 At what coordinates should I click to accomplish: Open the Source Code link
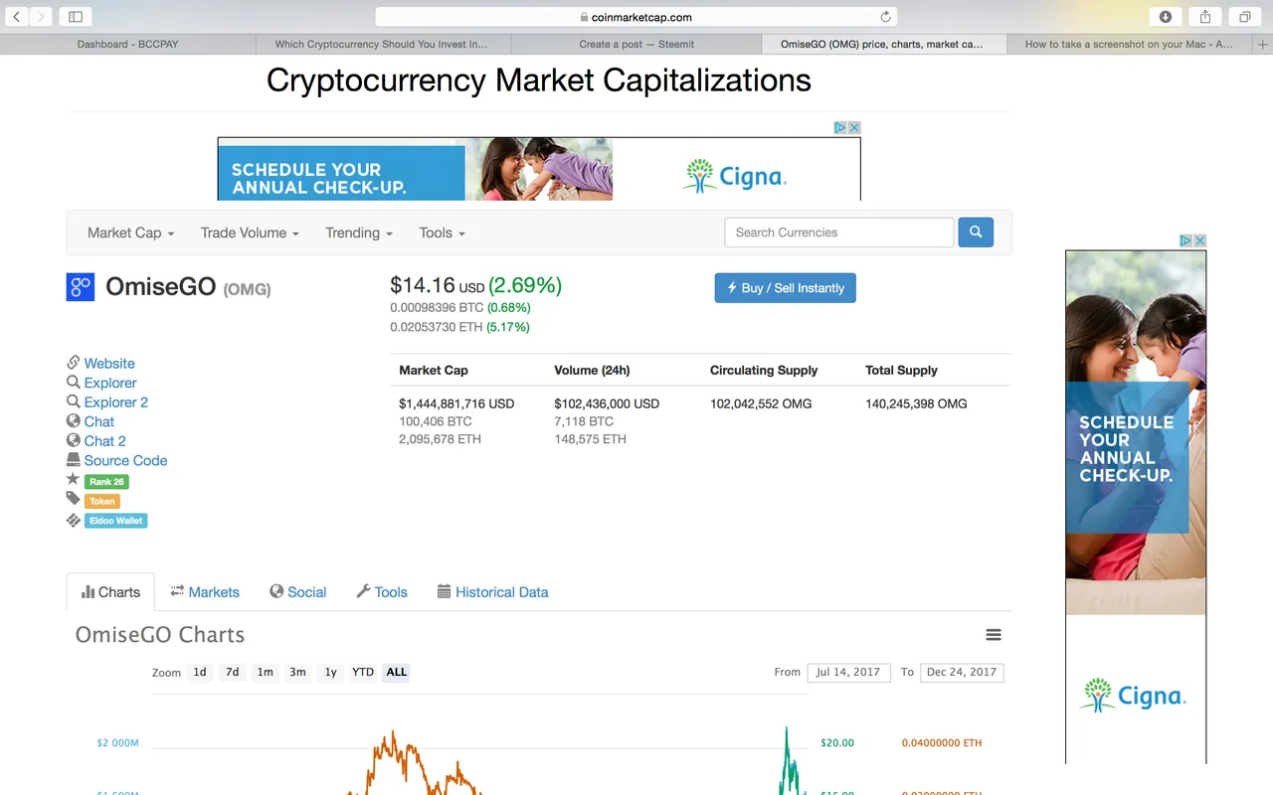point(125,460)
